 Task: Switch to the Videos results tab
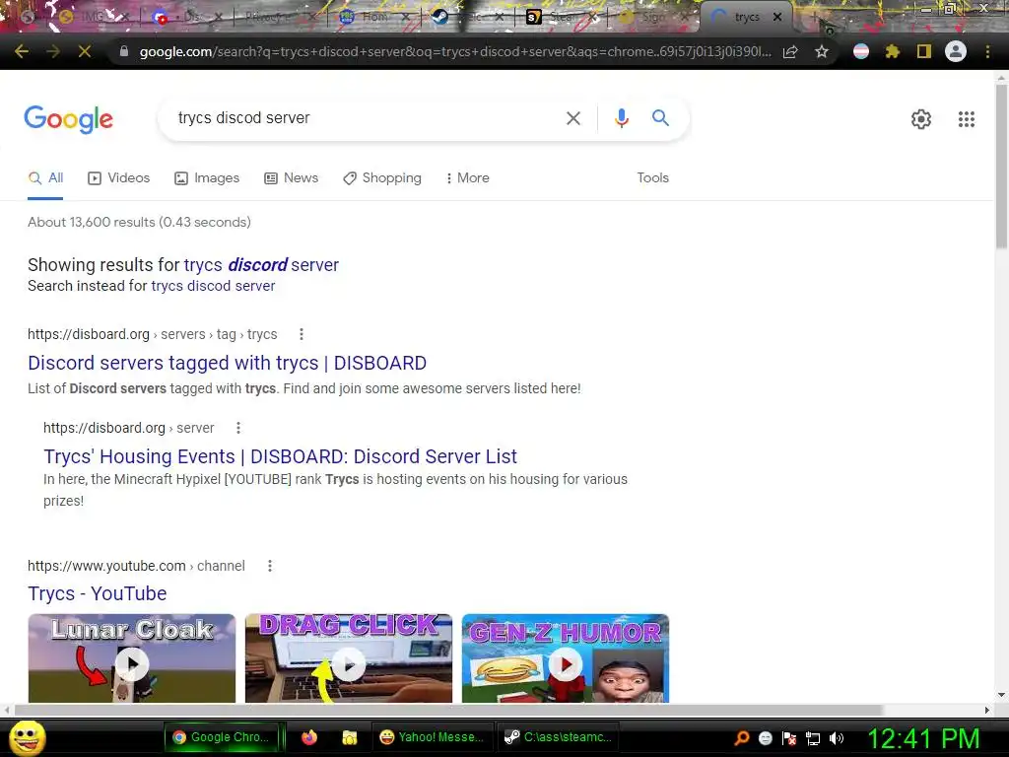pyautogui.click(x=119, y=177)
